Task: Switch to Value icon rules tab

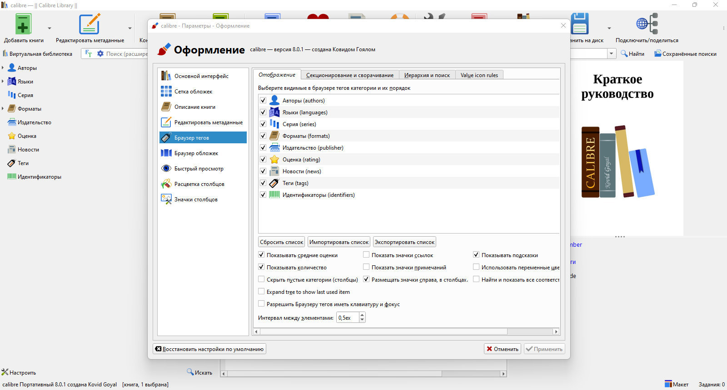Action: point(479,75)
